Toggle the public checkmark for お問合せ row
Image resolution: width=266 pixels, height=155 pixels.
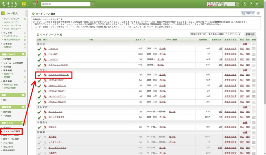point(39,127)
